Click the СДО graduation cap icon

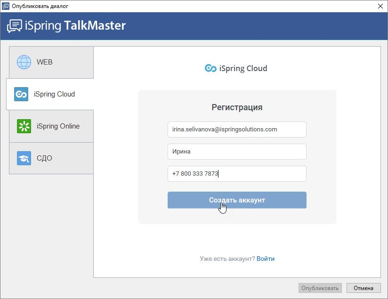24,158
